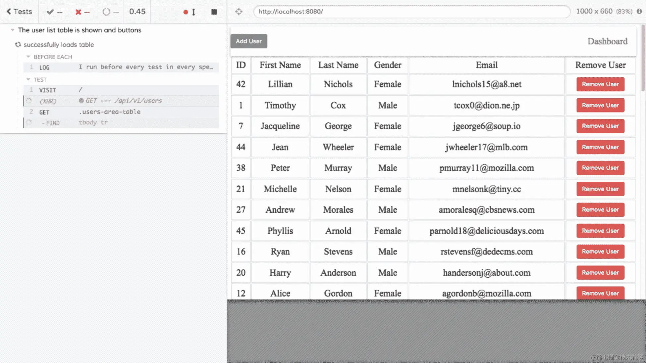Remove user Lillian Nichols
This screenshot has height=363, width=646.
point(600,84)
